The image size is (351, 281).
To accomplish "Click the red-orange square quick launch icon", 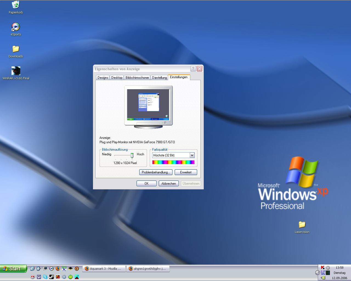I will [x=58, y=277].
